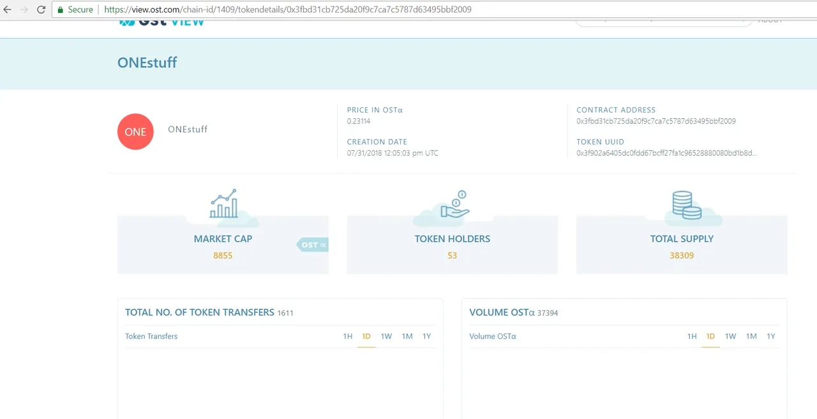Open the OST VIEW logo homepage link
817x419 pixels.
pos(161,22)
